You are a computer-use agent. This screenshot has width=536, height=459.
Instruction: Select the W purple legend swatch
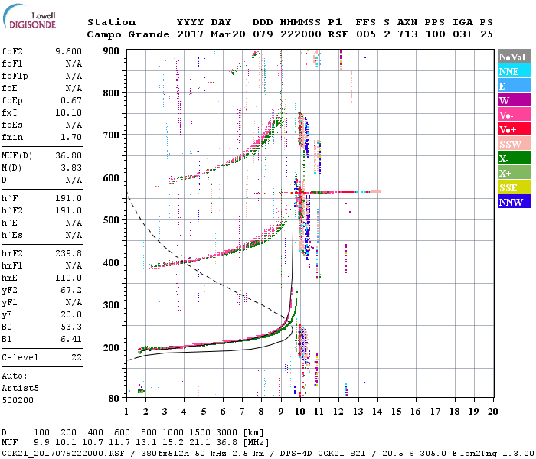(x=515, y=100)
